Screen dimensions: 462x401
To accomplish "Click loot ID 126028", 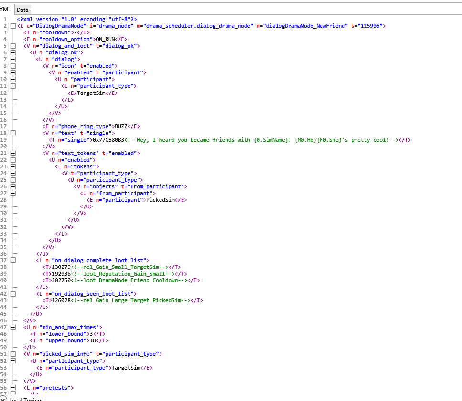I will point(61,300).
